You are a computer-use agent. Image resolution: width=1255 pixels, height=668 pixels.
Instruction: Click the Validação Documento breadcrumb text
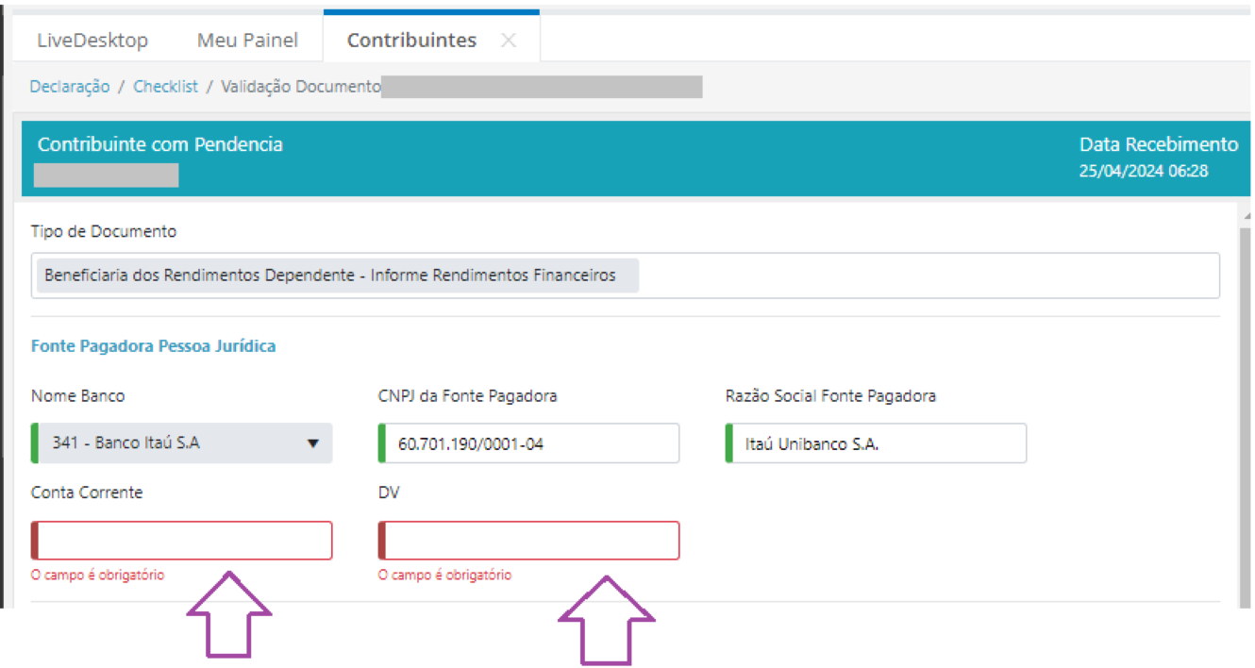(300, 86)
